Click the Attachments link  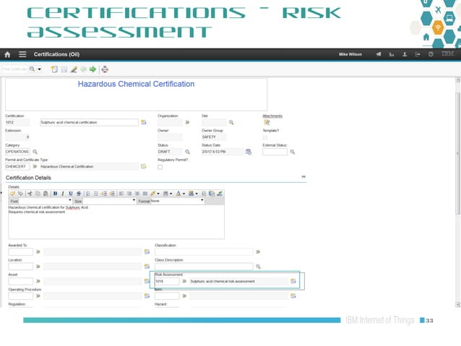click(272, 116)
